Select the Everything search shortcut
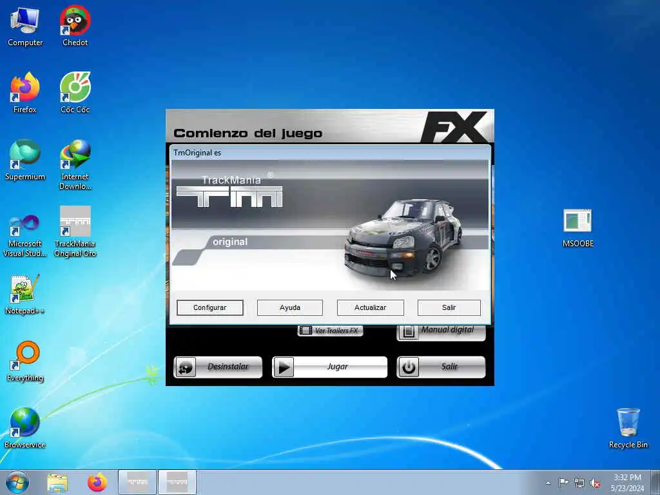Viewport: 660px width, 495px height. pyautogui.click(x=25, y=362)
